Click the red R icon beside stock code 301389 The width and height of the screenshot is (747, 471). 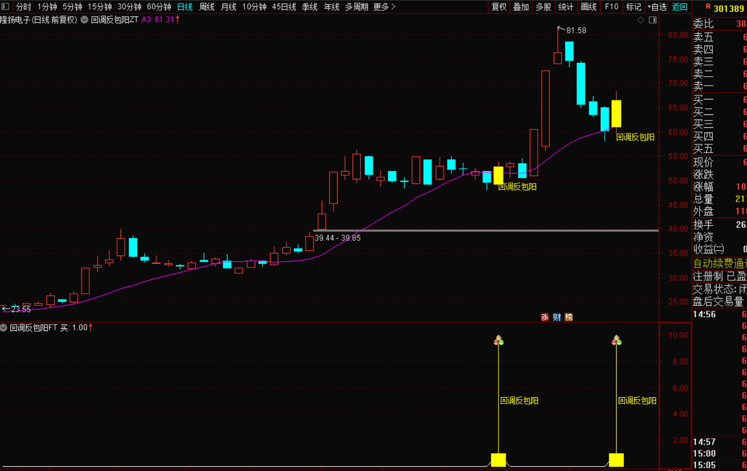pos(708,7)
